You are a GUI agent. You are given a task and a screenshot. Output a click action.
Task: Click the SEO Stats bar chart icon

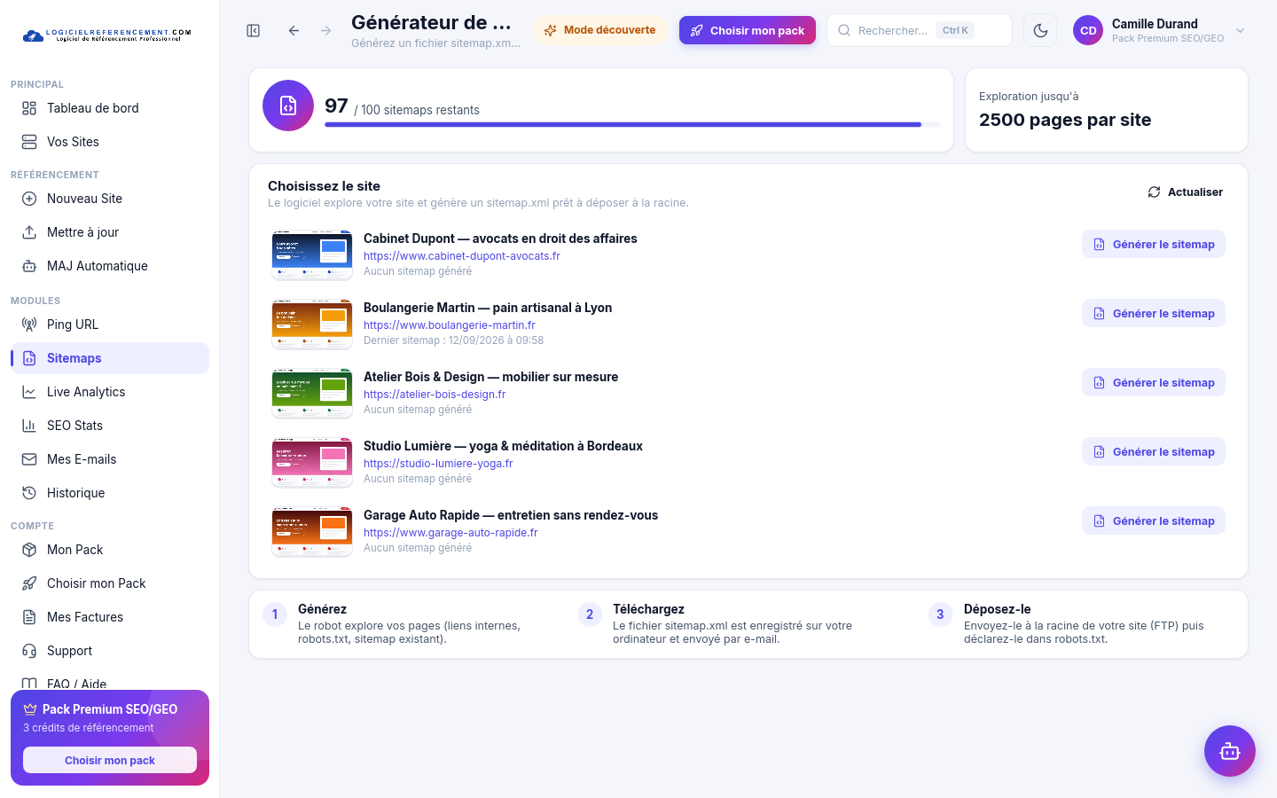(x=29, y=426)
